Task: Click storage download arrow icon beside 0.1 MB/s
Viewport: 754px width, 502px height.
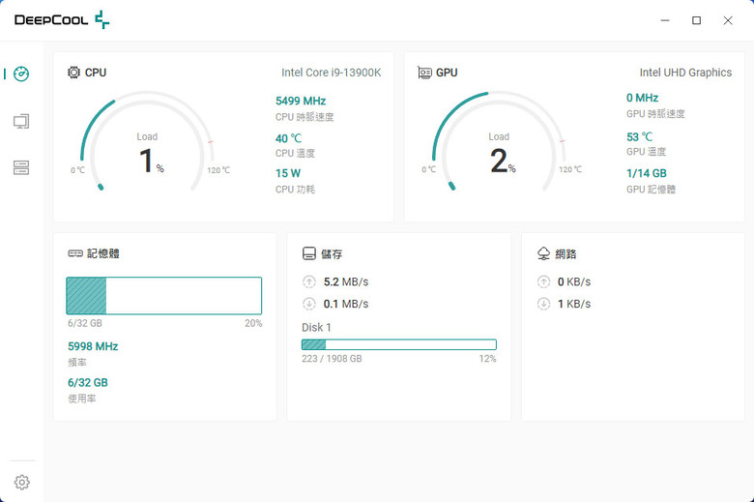Action: 309,304
